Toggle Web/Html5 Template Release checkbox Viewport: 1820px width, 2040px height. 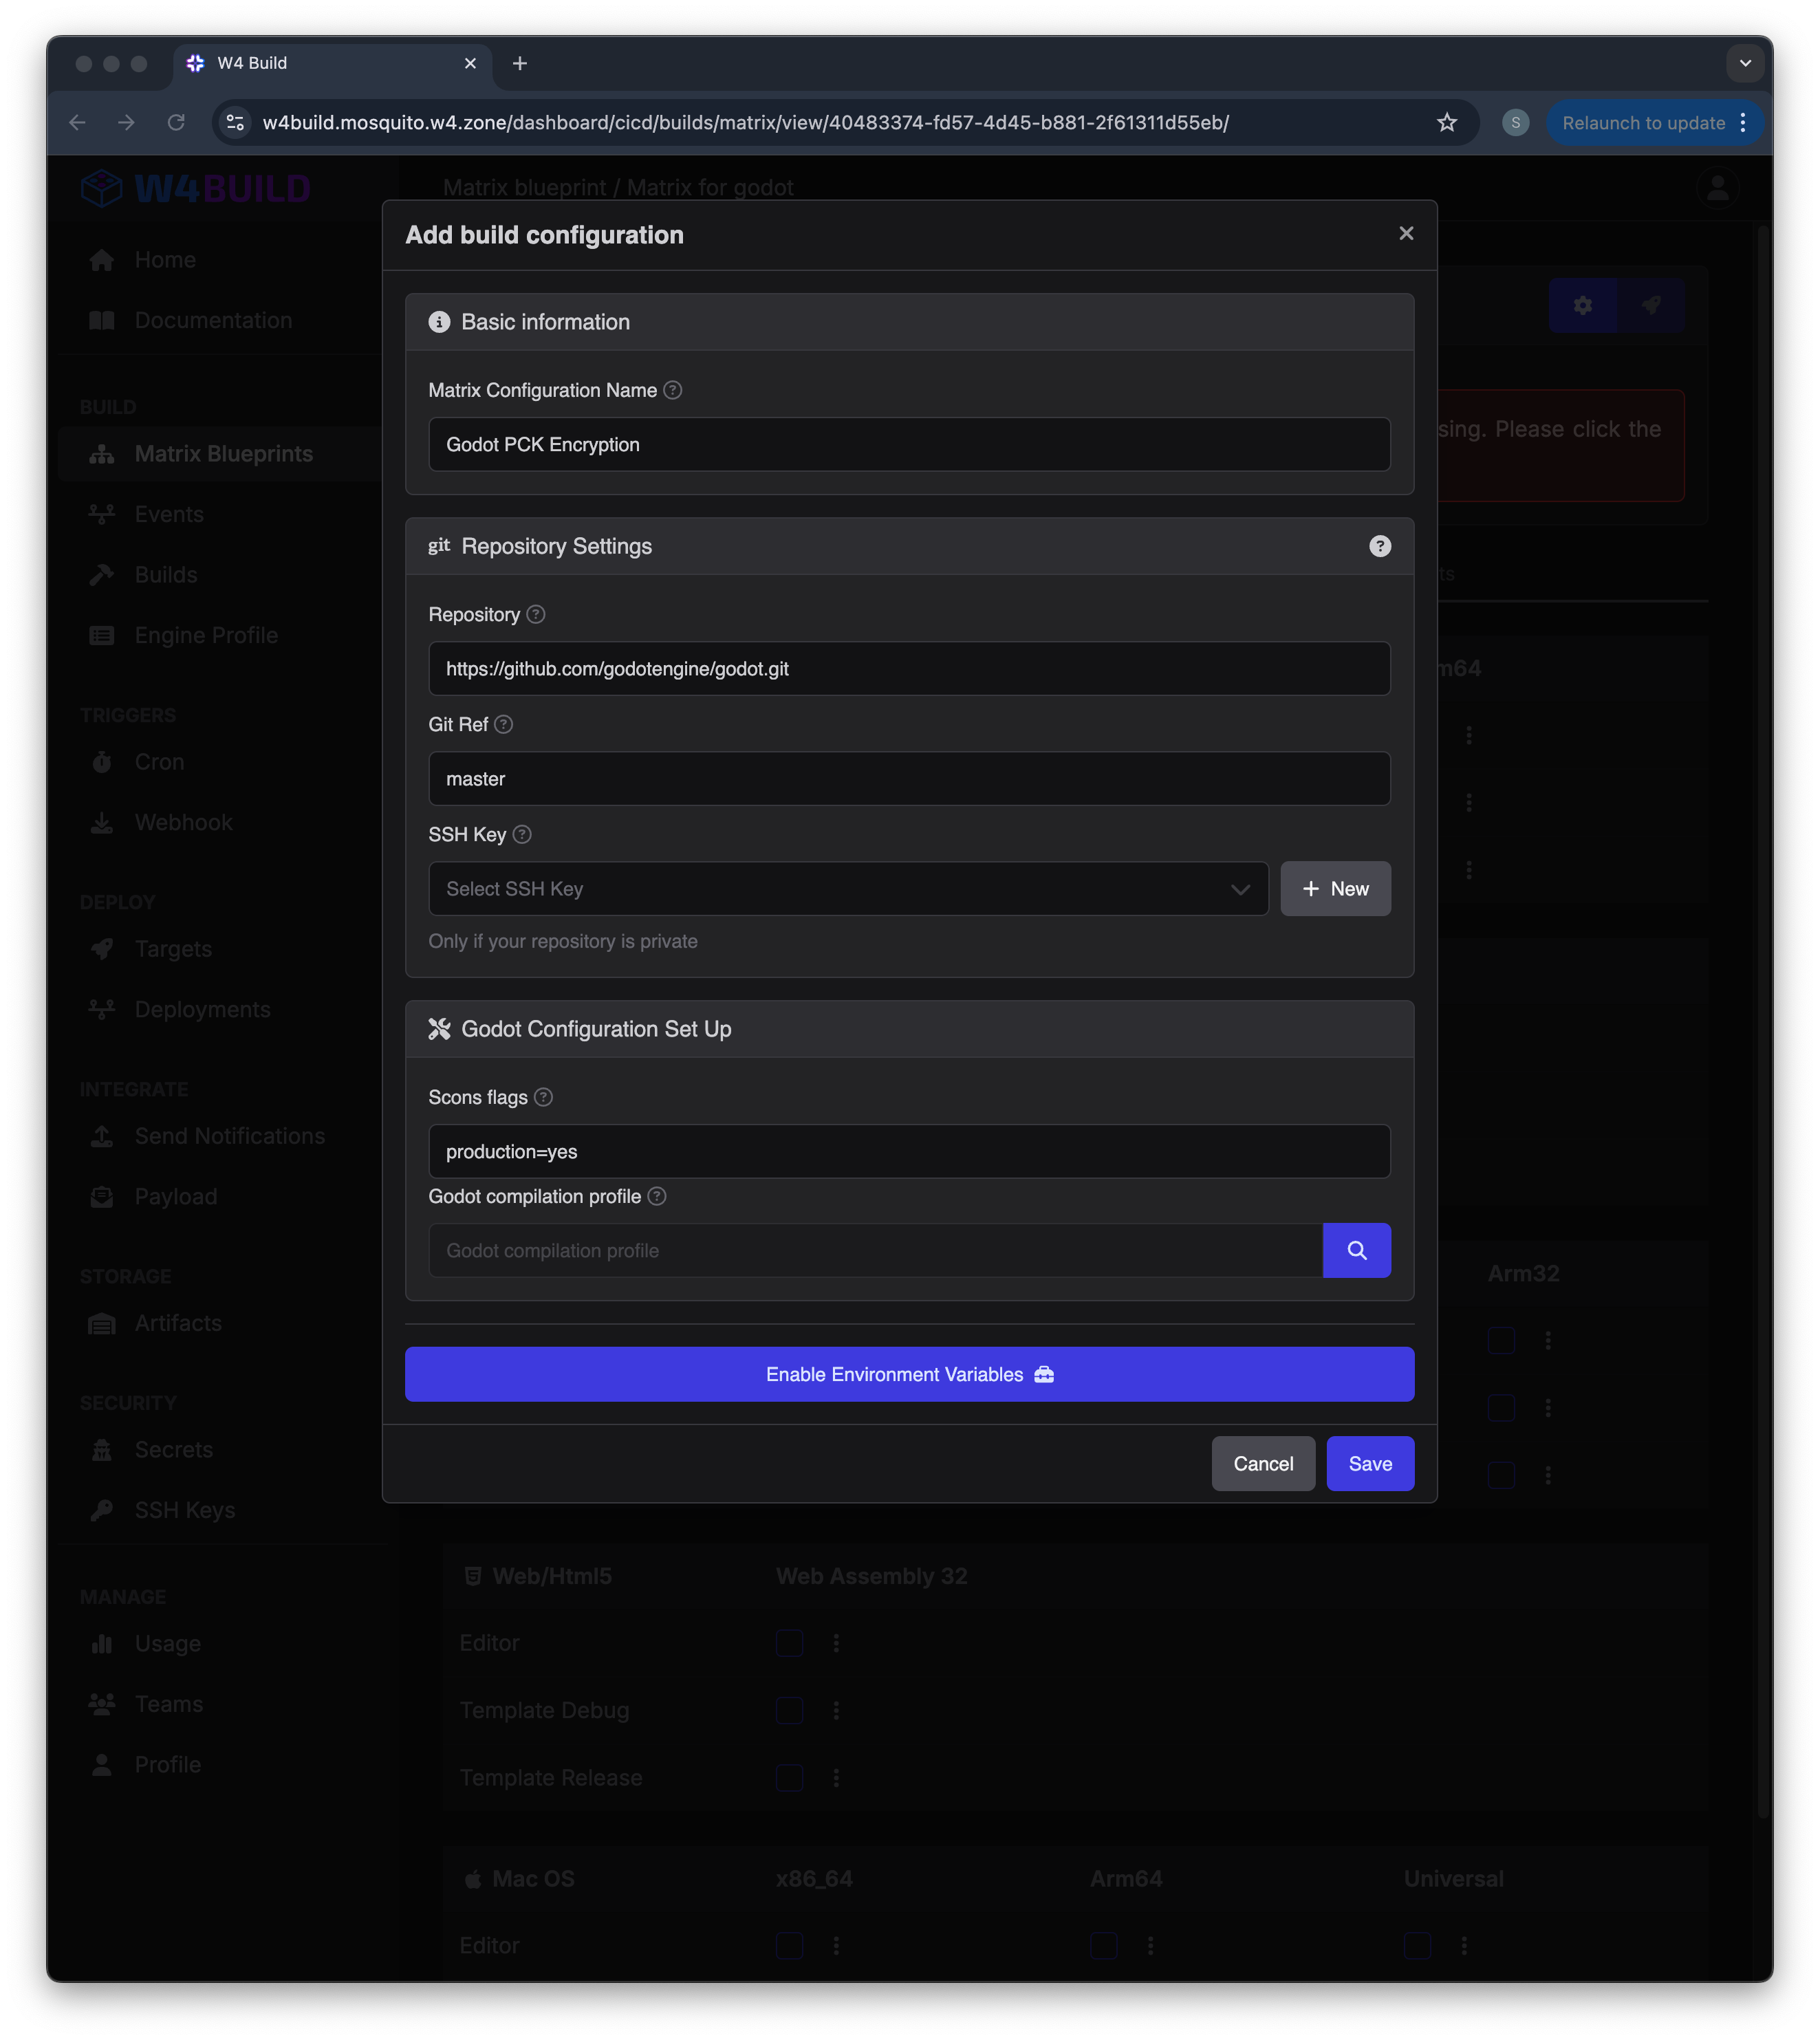(x=790, y=1777)
